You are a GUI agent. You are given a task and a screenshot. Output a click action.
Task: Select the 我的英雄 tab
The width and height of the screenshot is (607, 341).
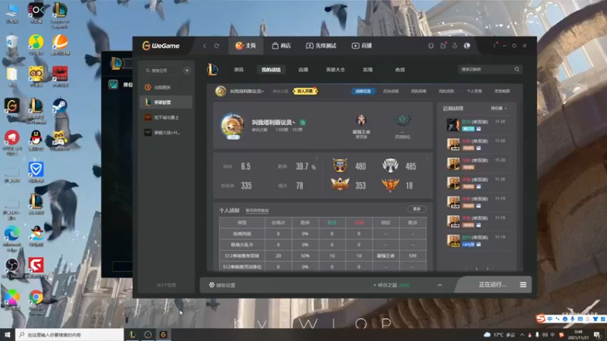coord(419,91)
